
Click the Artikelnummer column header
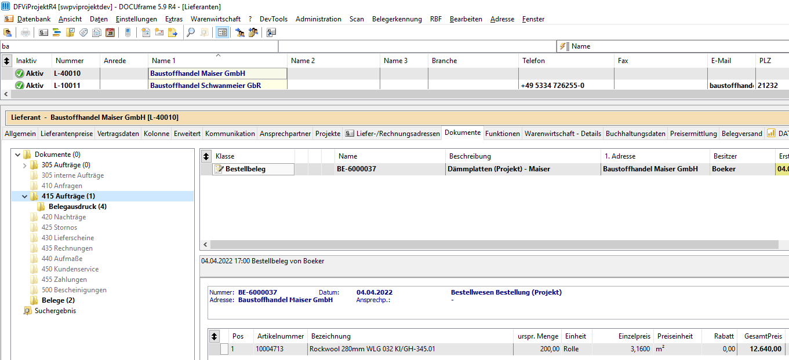point(281,336)
